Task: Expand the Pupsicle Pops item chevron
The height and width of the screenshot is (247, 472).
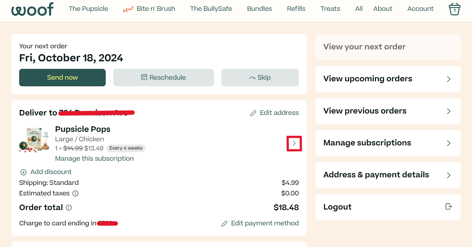Action: coord(294,143)
